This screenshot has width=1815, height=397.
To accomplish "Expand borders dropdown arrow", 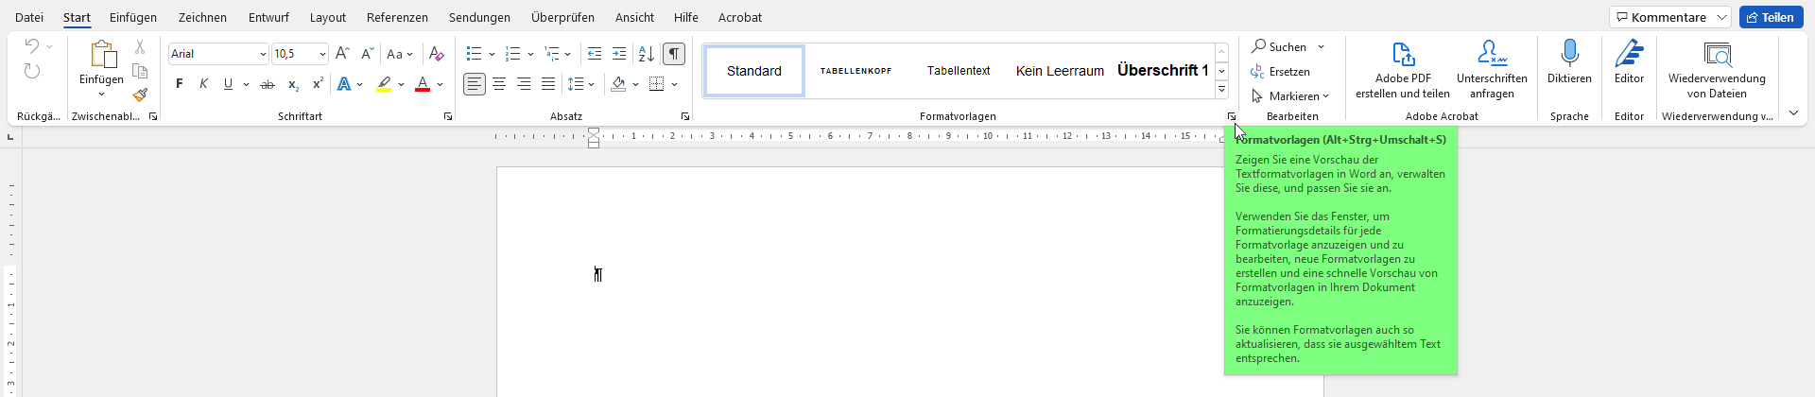I will pyautogui.click(x=674, y=84).
